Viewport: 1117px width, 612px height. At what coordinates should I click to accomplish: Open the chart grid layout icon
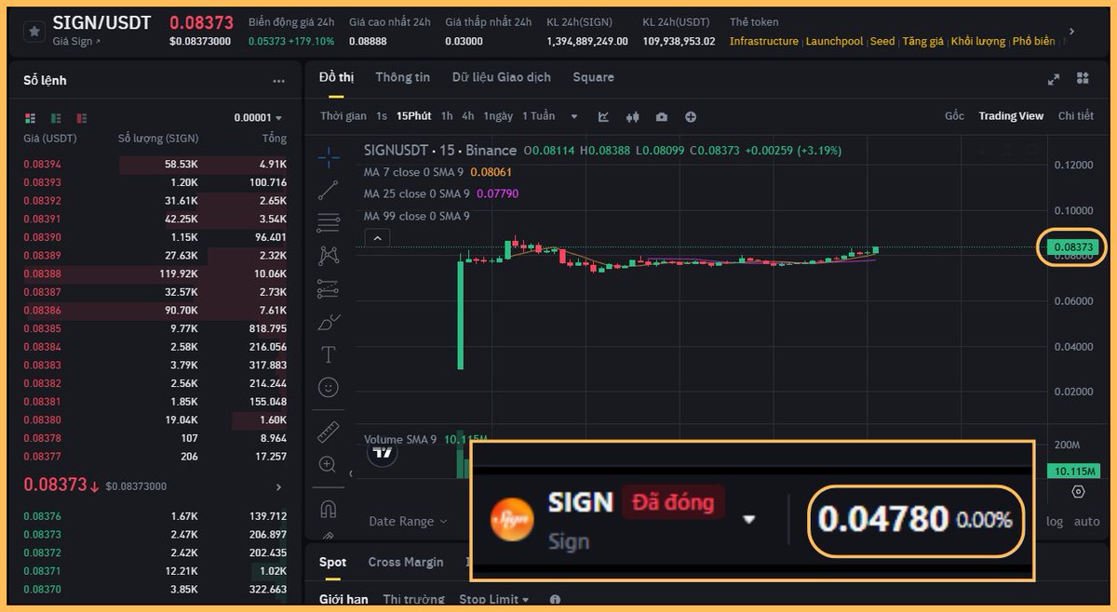(x=1083, y=78)
